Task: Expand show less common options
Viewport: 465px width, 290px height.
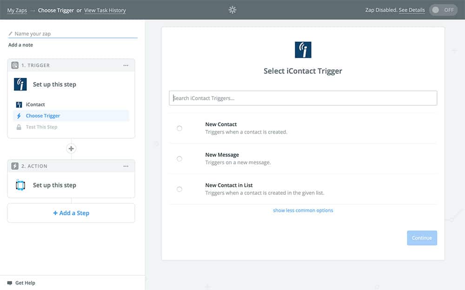Action: tap(303, 210)
